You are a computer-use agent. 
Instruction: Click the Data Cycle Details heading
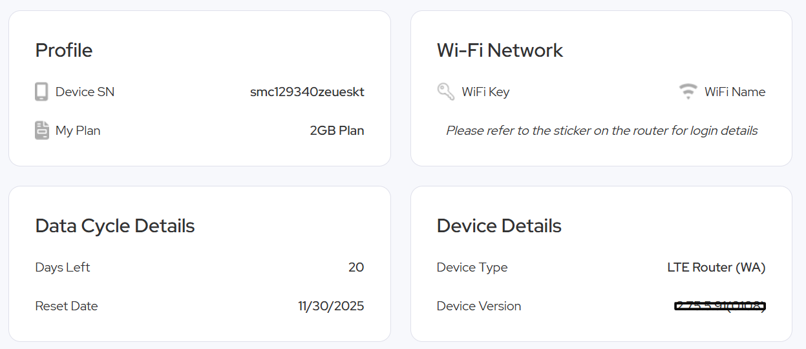[x=115, y=226]
